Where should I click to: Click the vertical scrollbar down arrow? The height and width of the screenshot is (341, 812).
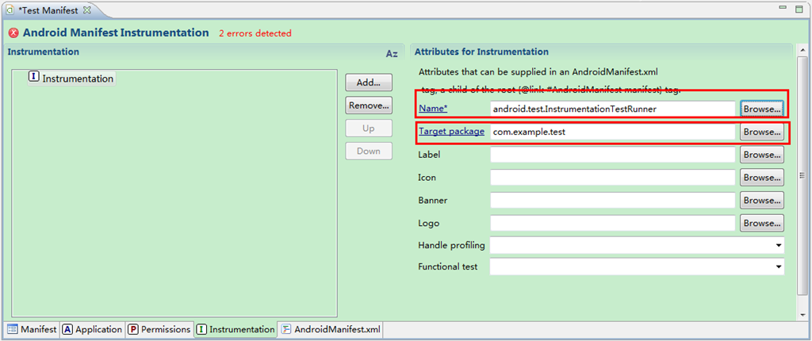pos(802,315)
